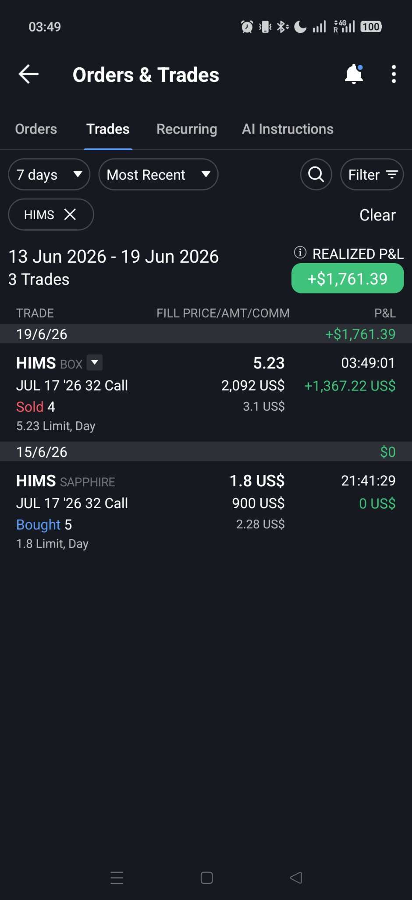Screen dimensions: 412x900
Task: Show Realized P&L info icon
Action: [300, 253]
